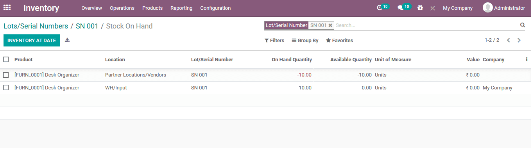This screenshot has height=148, width=532.
Task: Click ₹ 0.00 value in Vendors row
Action: click(473, 75)
